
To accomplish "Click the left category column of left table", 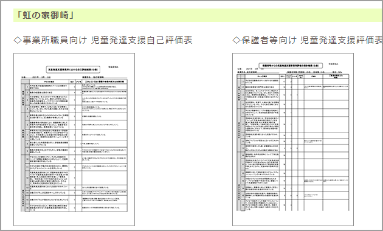I will pyautogui.click(x=23, y=148).
